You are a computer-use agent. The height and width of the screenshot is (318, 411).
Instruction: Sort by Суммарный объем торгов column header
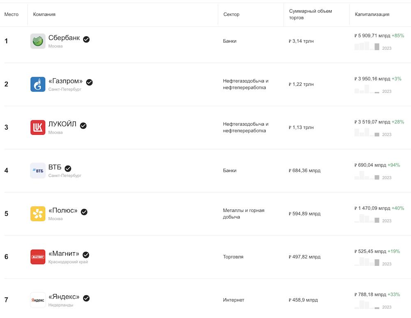pyautogui.click(x=310, y=14)
